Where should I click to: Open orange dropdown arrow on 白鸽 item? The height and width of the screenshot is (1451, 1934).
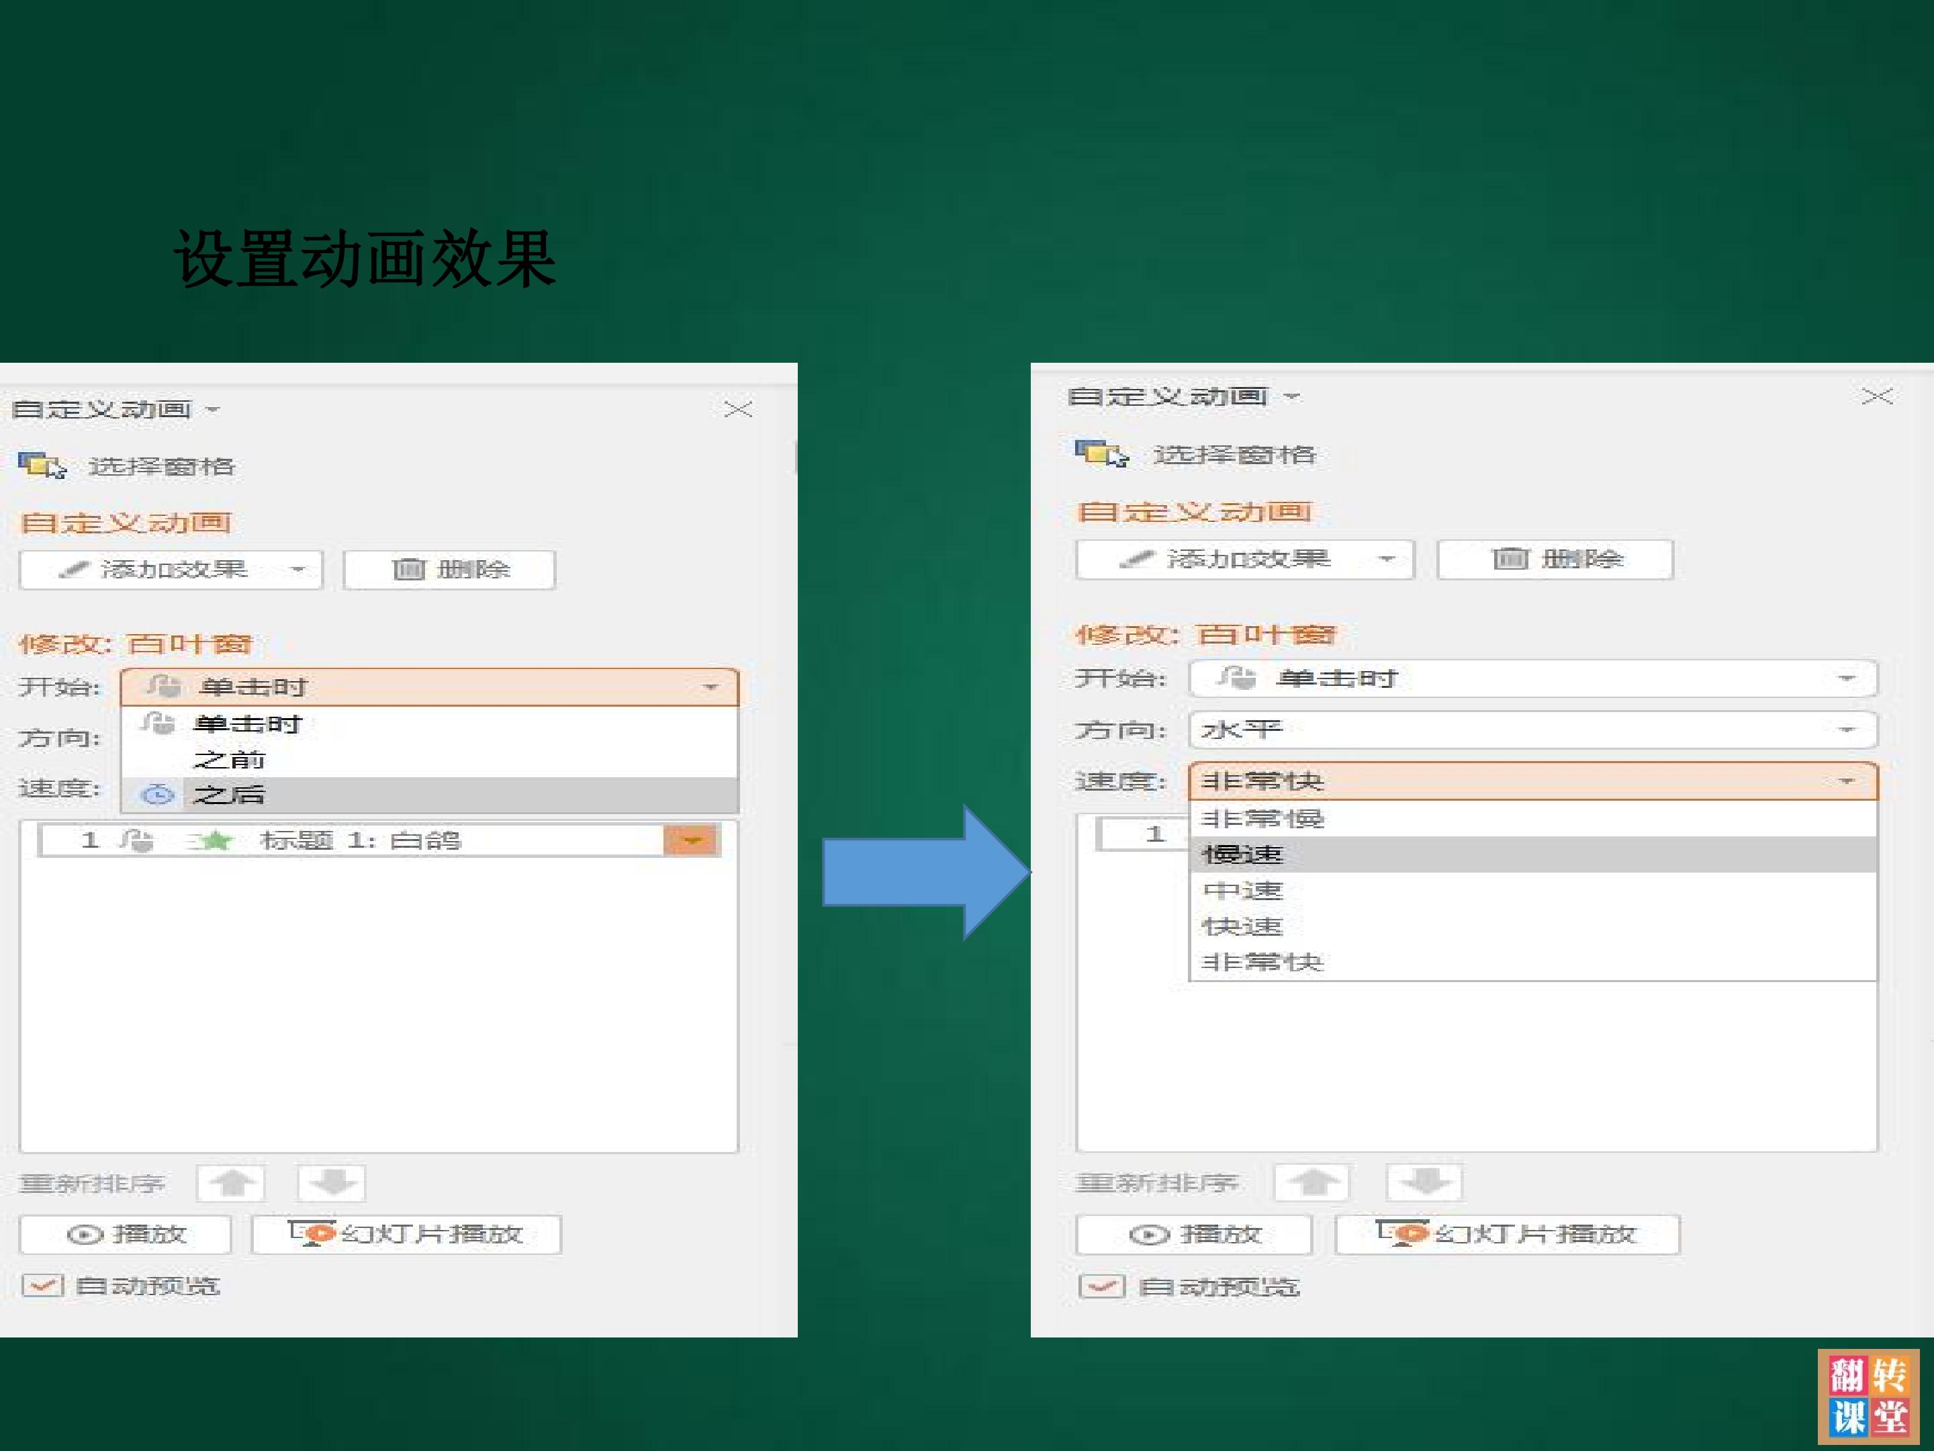coord(691,840)
